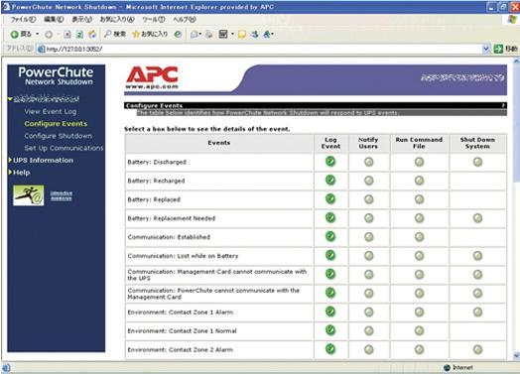This screenshot has width=520, height=374.
Task: Open the Favorites star toolbar button
Action: [x=150, y=34]
